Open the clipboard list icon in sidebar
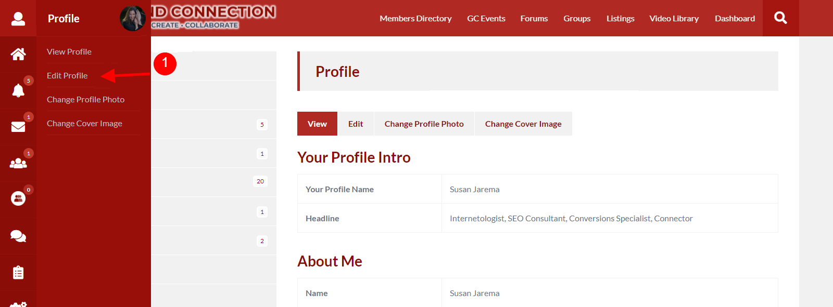833x307 pixels. tap(18, 272)
